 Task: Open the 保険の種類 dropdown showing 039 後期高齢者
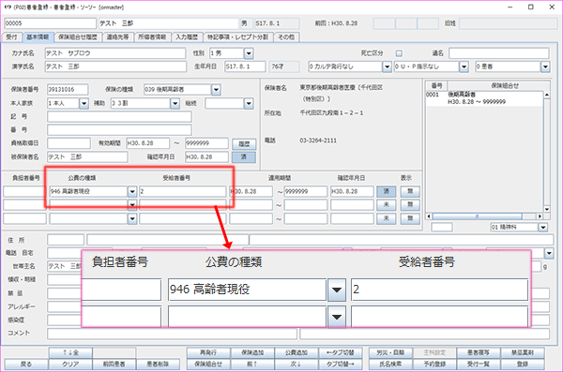[216, 90]
